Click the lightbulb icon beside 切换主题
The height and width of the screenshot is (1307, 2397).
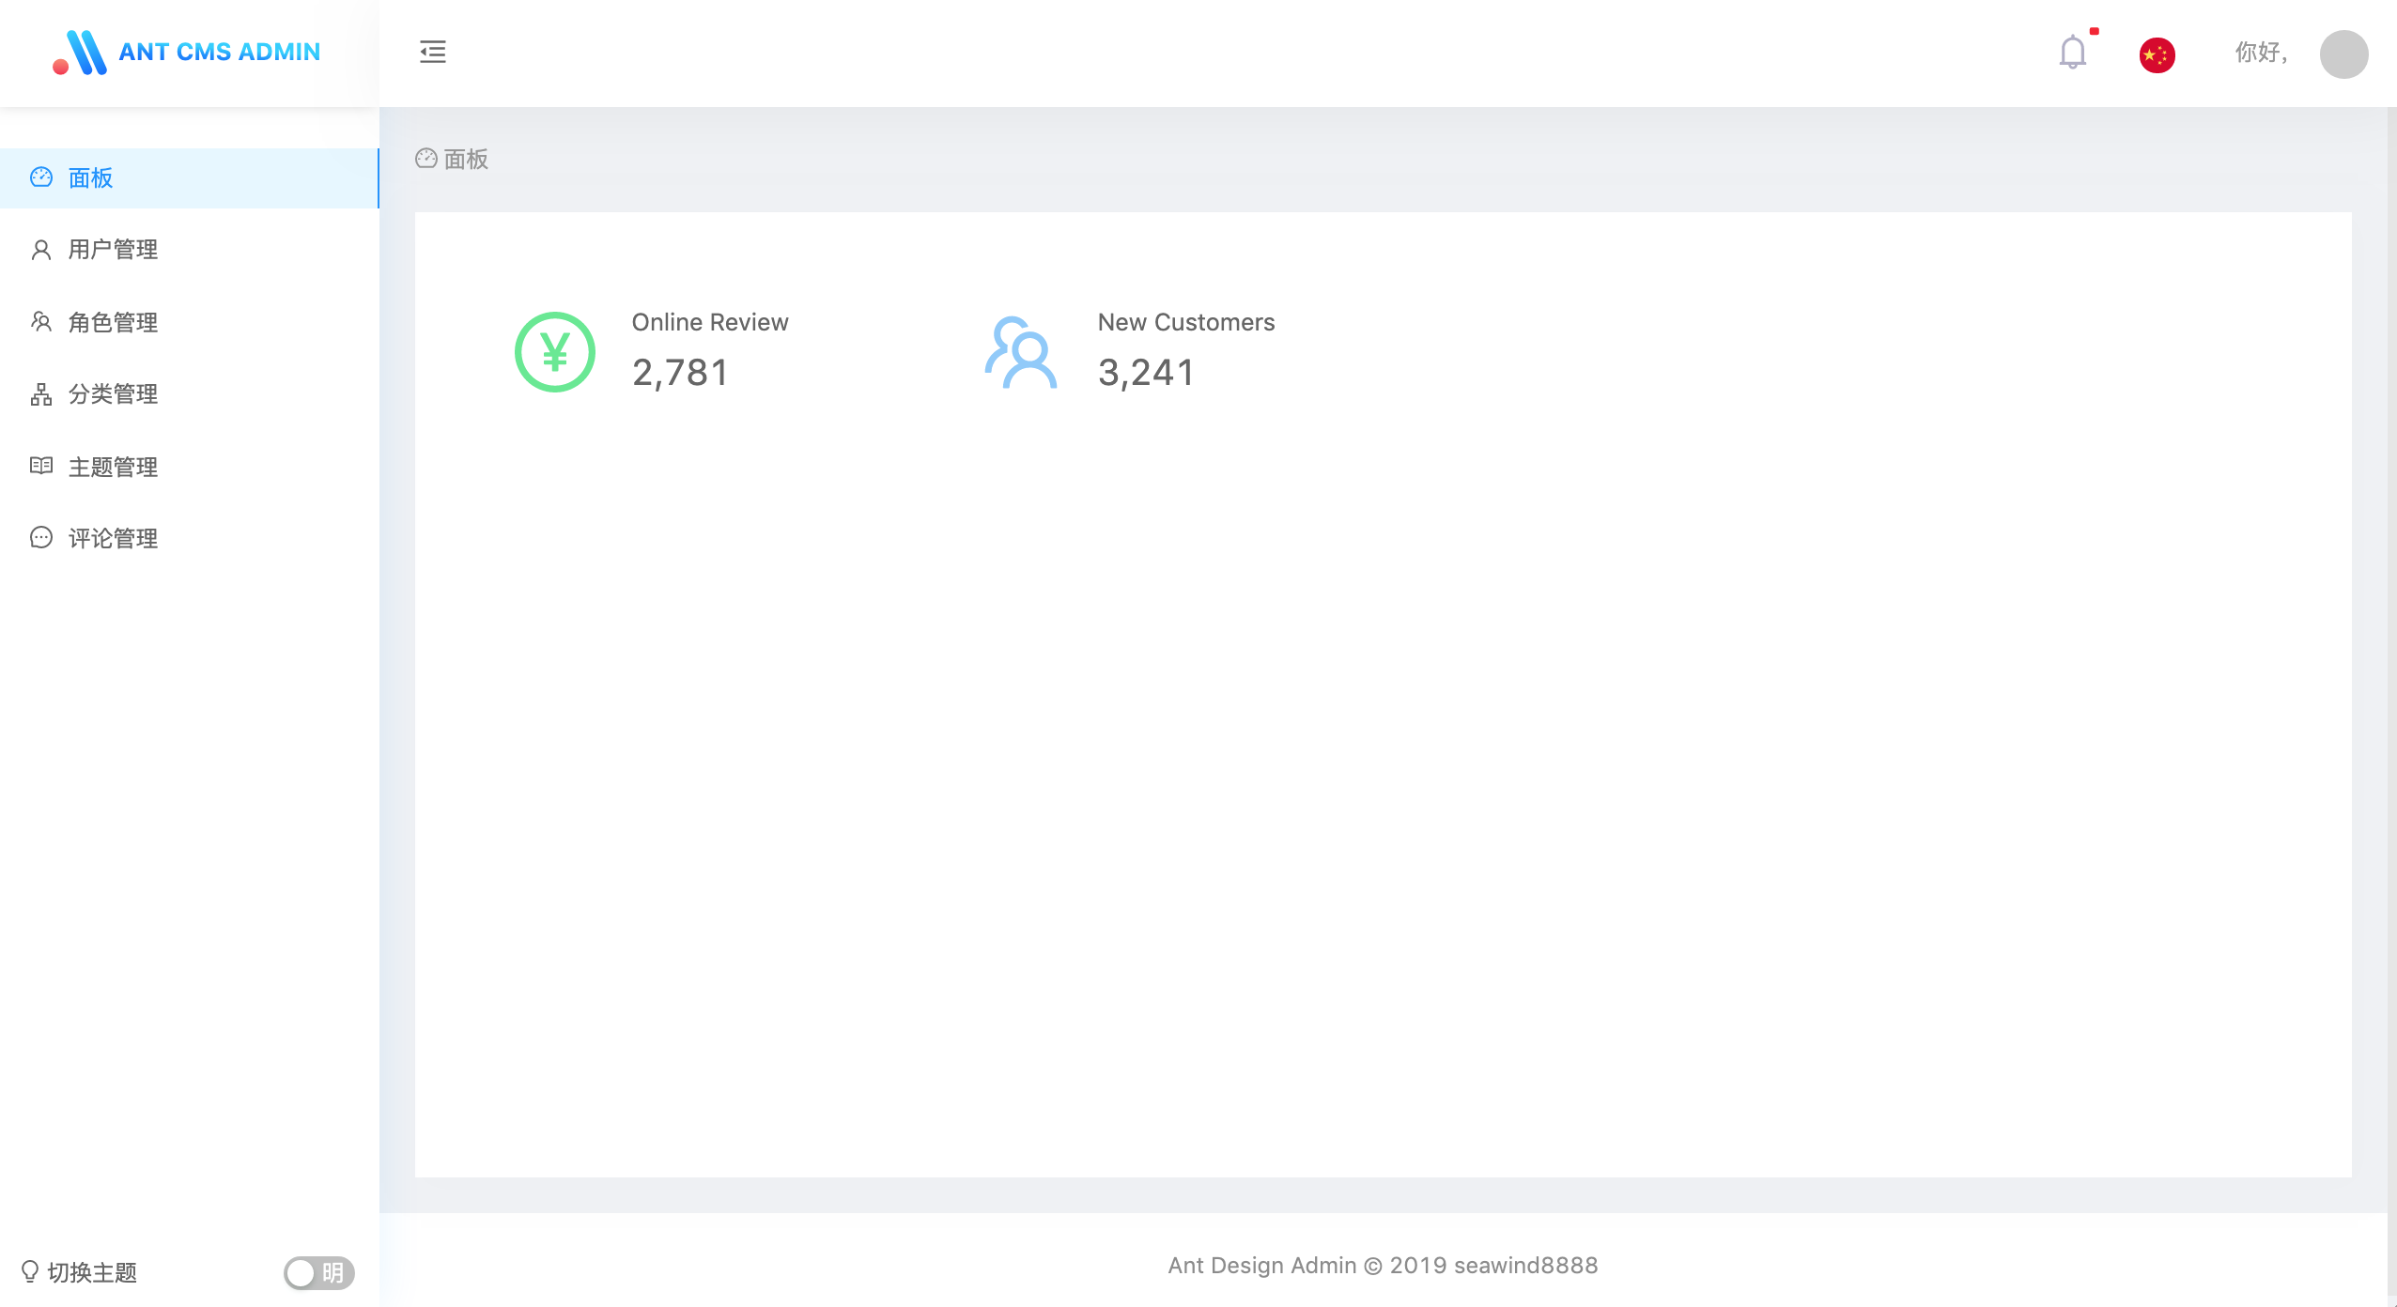click(x=29, y=1271)
